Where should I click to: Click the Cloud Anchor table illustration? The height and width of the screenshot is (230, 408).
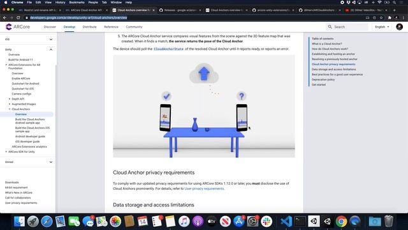[204, 107]
